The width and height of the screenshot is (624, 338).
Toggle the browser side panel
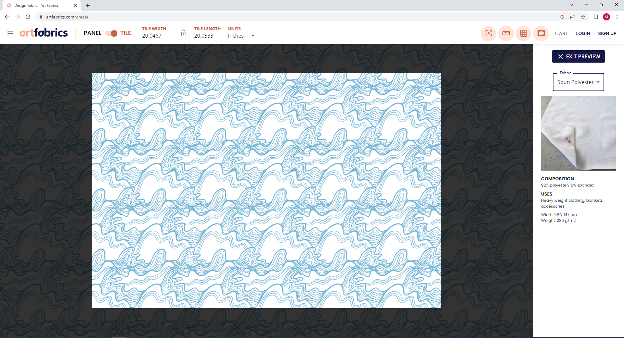pyautogui.click(x=596, y=17)
